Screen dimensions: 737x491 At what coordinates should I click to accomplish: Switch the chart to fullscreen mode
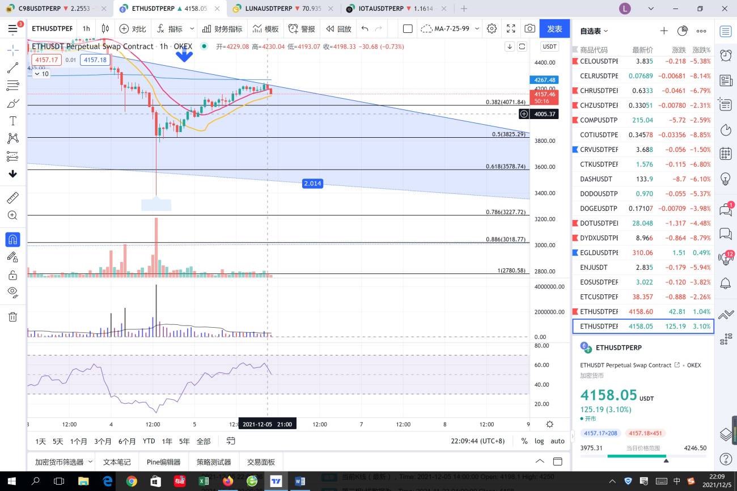(511, 29)
